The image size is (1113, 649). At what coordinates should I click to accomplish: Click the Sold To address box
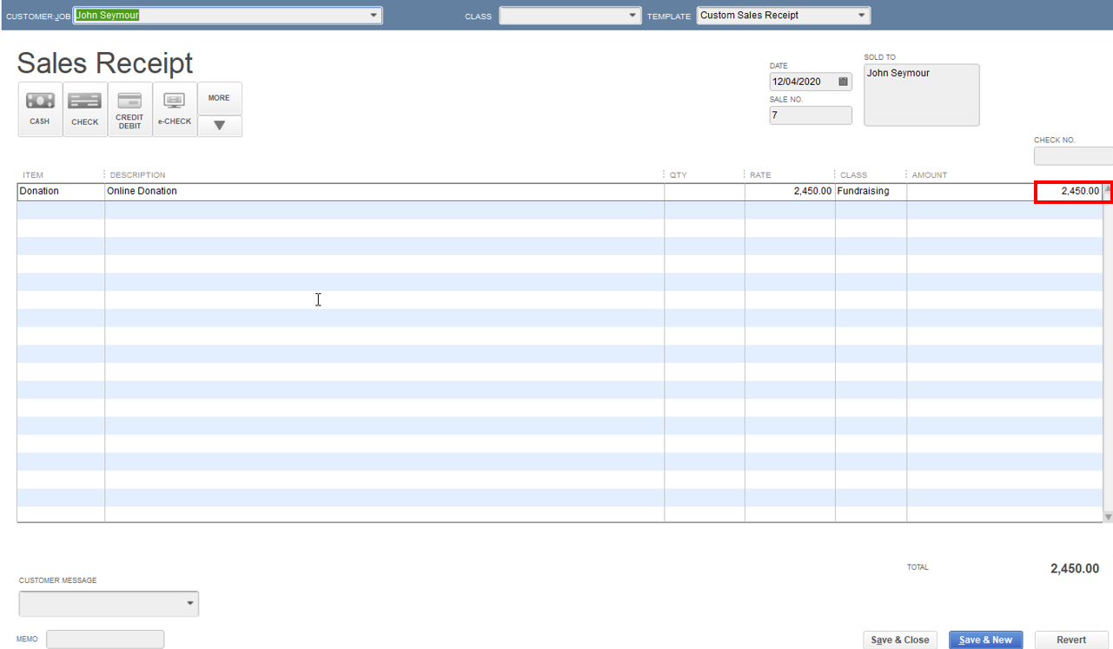click(x=922, y=95)
